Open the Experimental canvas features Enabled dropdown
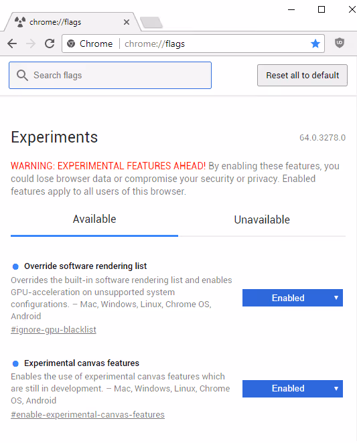Image resolution: width=357 pixels, height=443 pixels. click(293, 389)
